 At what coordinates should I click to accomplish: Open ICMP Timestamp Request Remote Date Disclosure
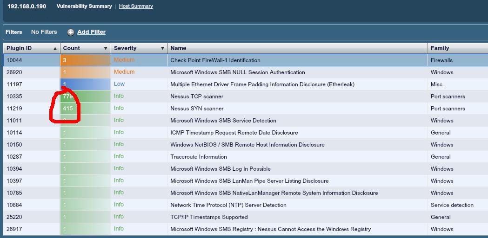click(x=234, y=133)
